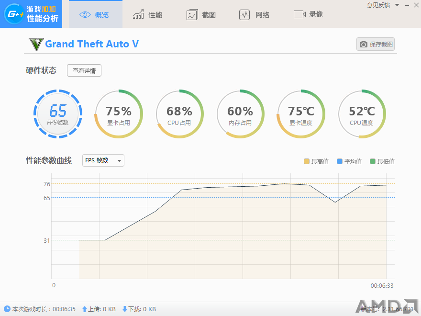Click the eye icon in 概览 tab
Screen dimensions: 421x316
pos(85,15)
